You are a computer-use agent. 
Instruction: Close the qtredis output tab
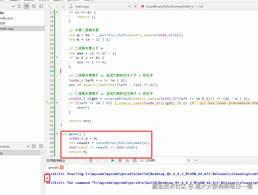(x=62, y=167)
